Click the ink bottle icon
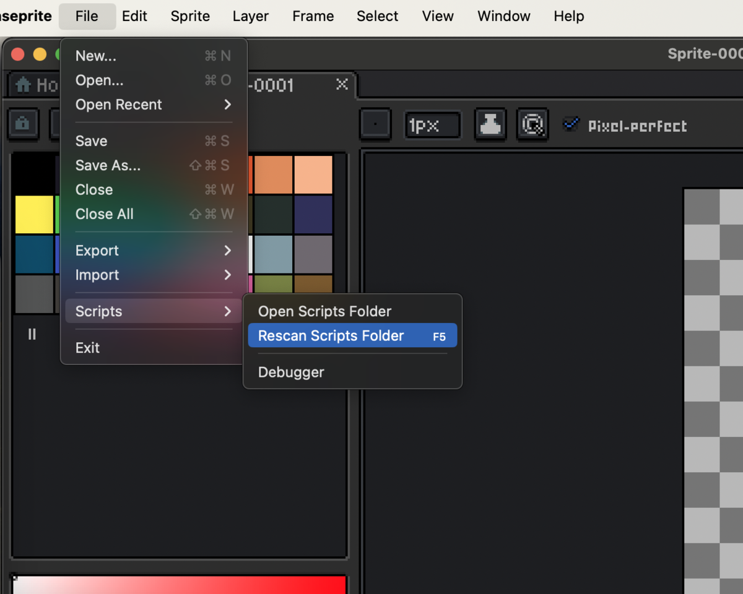The width and height of the screenshot is (743, 594). pos(490,124)
